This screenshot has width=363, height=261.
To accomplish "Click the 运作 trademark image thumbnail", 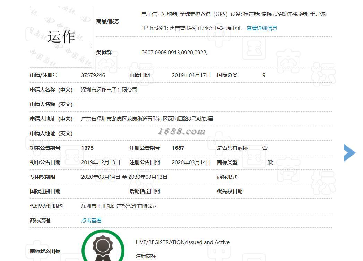I will 61,37.
